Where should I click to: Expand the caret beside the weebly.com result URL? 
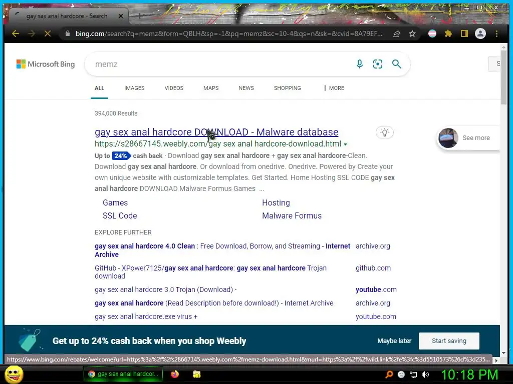346,144
